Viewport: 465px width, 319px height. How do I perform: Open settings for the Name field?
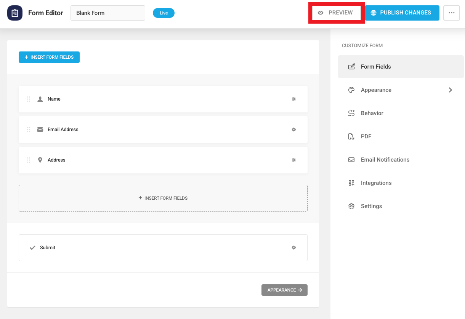point(294,99)
